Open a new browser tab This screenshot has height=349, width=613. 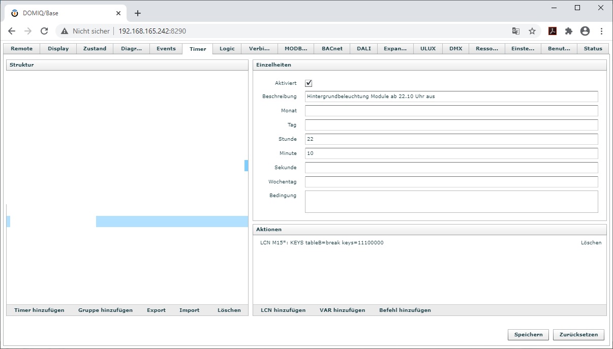pyautogui.click(x=137, y=13)
